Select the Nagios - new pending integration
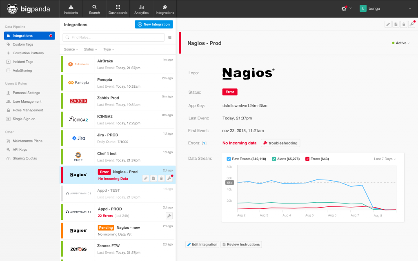This screenshot has width=418, height=261. click(118, 231)
